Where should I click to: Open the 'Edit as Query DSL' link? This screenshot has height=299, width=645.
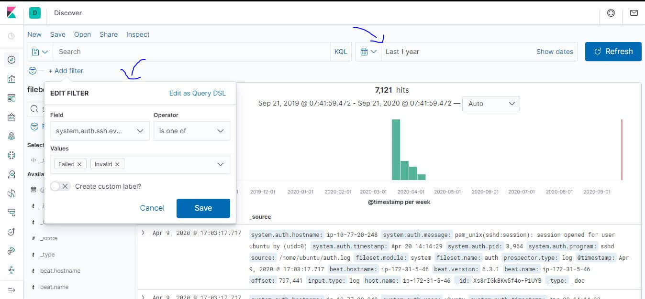tap(197, 93)
